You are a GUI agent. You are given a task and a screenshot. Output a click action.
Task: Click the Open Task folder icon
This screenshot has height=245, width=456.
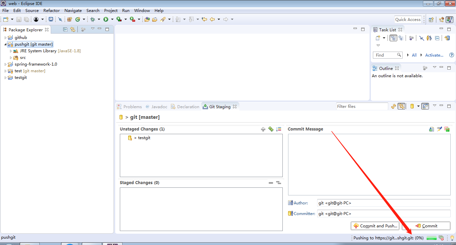pos(155,19)
